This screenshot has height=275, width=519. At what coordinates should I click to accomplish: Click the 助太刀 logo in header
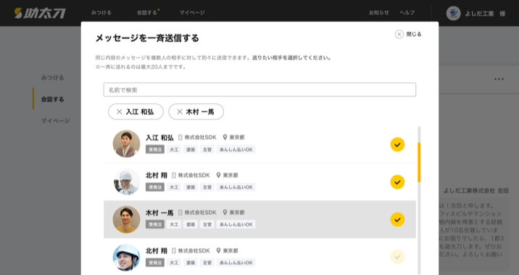click(x=40, y=13)
